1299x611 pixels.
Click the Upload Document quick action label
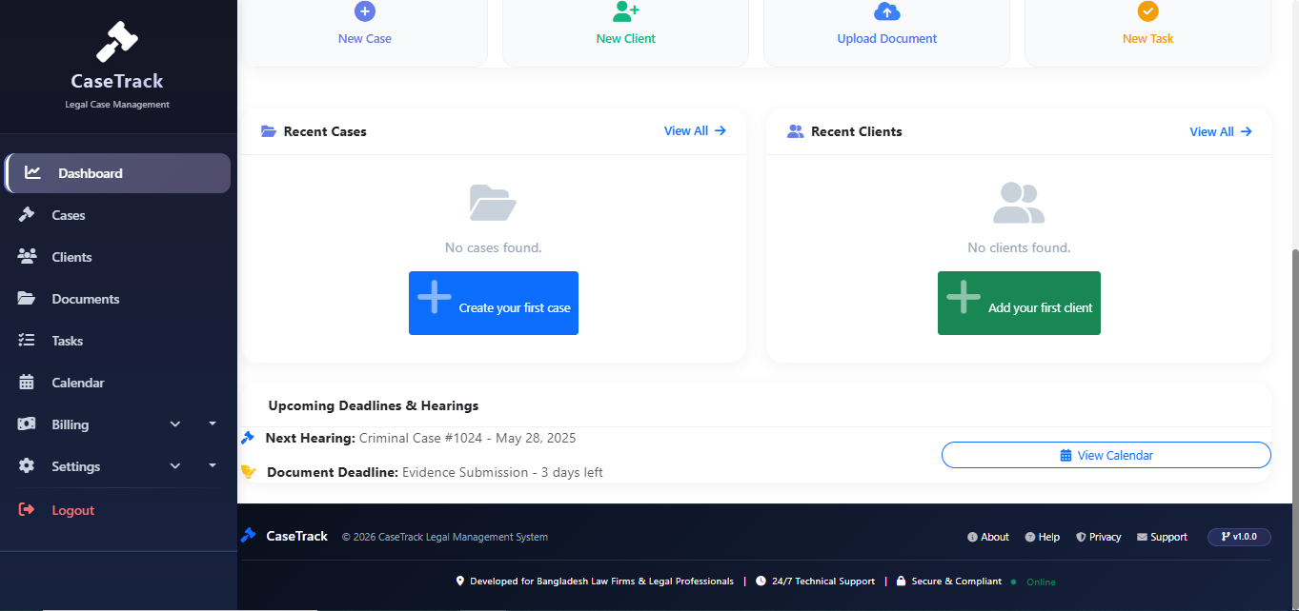[887, 39]
